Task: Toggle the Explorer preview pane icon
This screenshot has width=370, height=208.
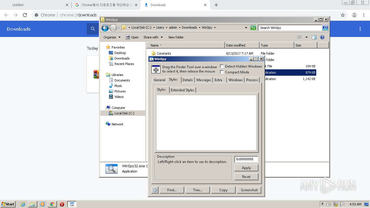Action: pos(314,37)
